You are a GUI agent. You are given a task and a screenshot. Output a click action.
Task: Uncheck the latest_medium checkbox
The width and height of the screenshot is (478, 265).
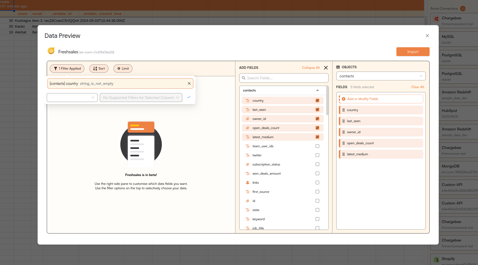[317, 137]
